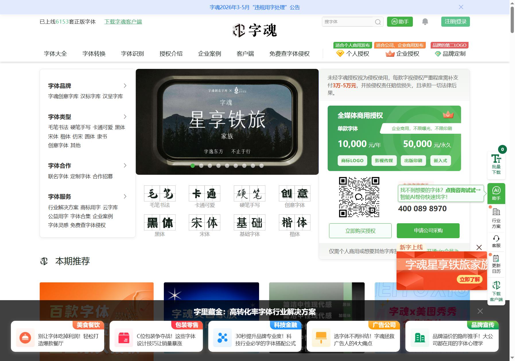Select the 卡通可爱 font category icon
The height and width of the screenshot is (361, 515).
(x=205, y=193)
